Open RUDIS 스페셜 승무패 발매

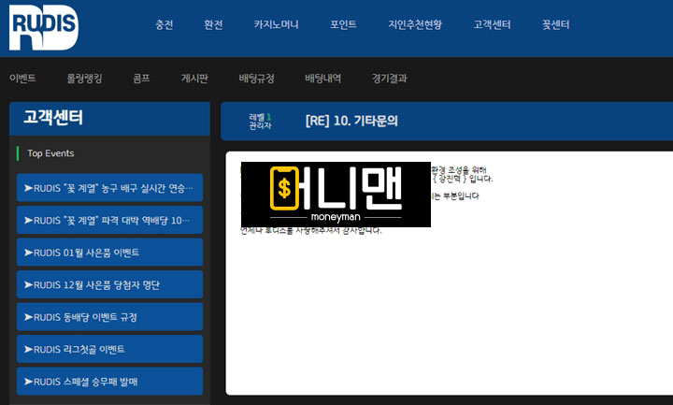tap(110, 381)
